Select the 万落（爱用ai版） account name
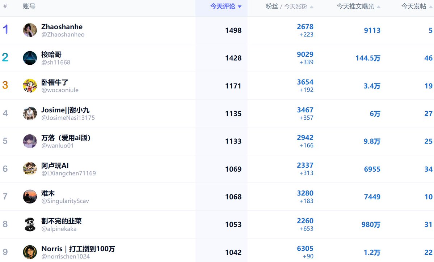This screenshot has width=434, height=262. click(66, 138)
